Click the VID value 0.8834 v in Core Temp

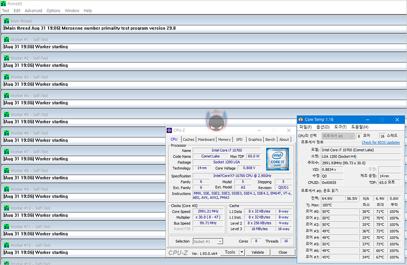click(332, 169)
